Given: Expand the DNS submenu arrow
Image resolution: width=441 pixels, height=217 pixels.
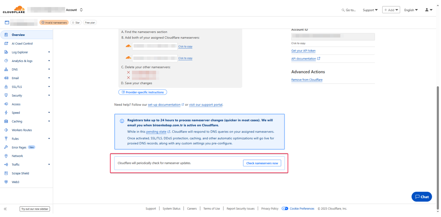Looking at the screenshot, I should (49, 69).
